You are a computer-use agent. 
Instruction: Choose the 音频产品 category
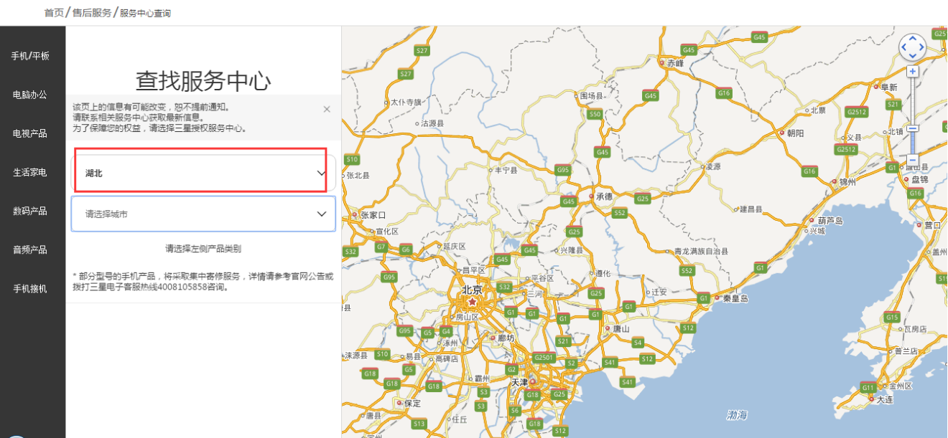point(30,249)
